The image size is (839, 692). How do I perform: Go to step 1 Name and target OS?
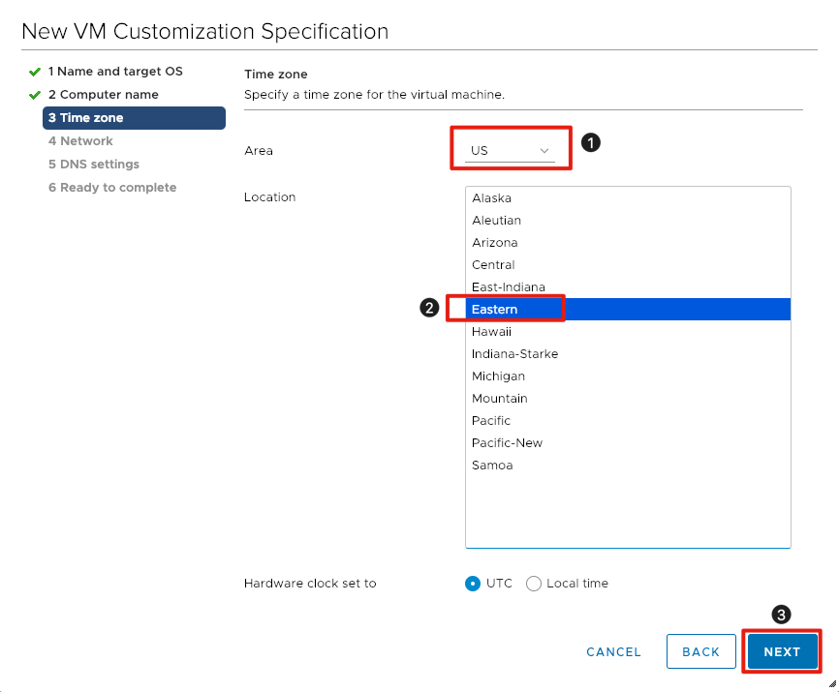tap(114, 72)
